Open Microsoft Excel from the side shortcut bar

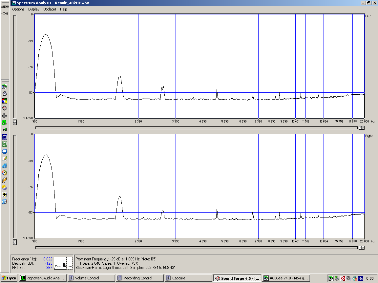click(5, 144)
